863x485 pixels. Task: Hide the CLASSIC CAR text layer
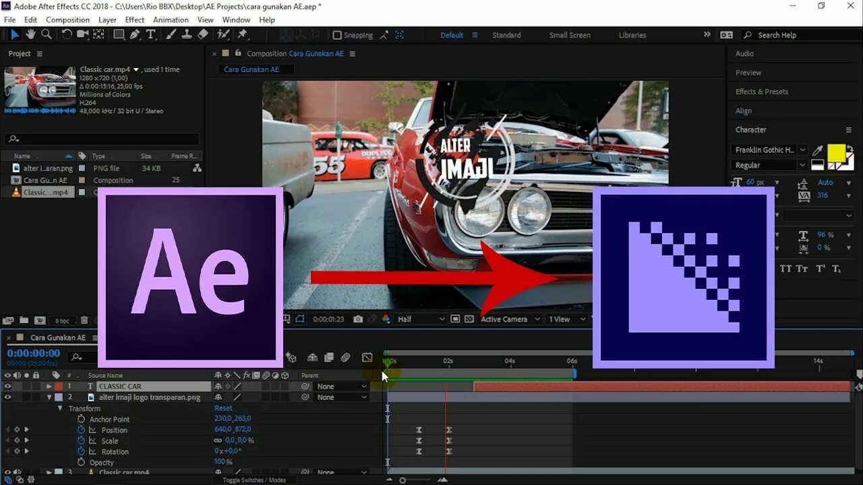7,387
